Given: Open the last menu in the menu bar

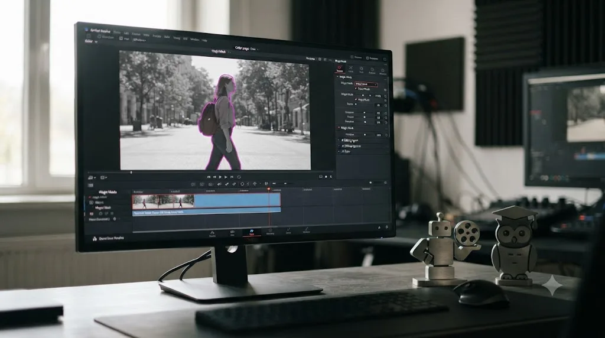Looking at the screenshot, I should (204, 41).
